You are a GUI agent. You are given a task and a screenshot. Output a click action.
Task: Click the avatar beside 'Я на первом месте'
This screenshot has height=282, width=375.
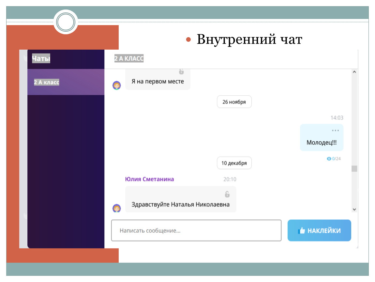[x=117, y=86]
